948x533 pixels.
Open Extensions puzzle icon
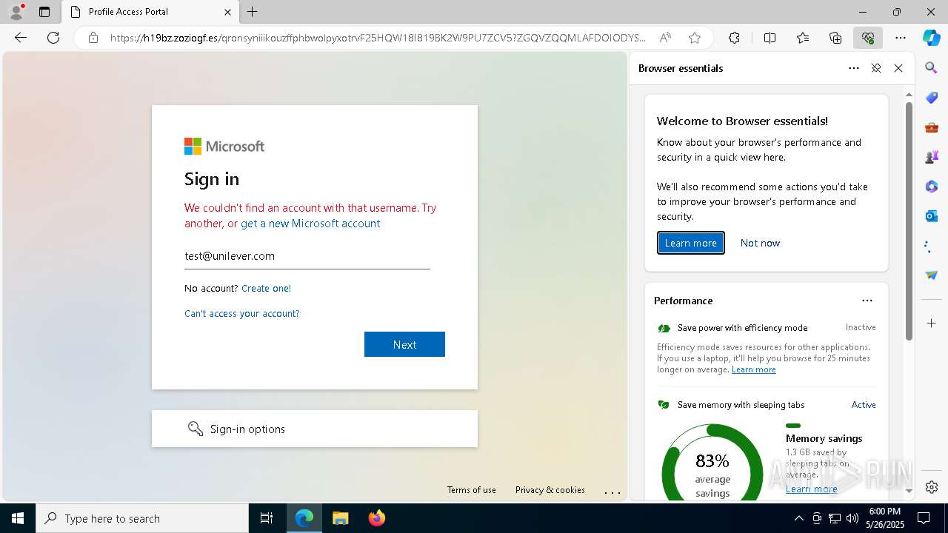click(734, 38)
